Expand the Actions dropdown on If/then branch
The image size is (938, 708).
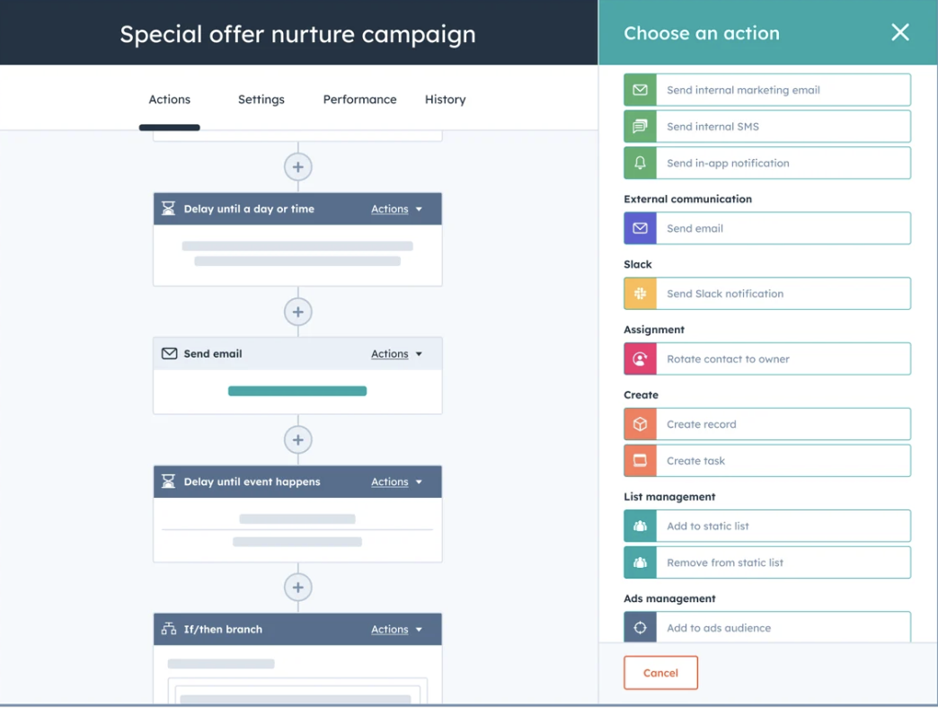click(395, 629)
